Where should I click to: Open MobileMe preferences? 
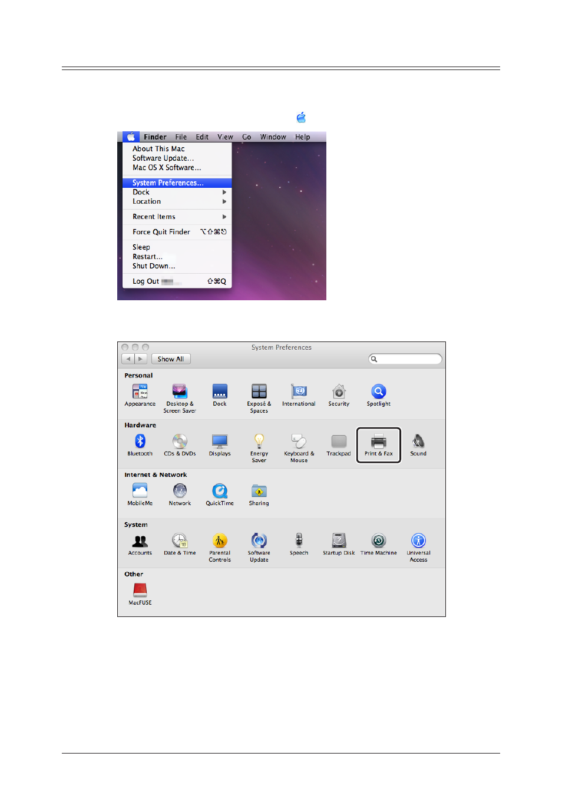click(x=140, y=495)
